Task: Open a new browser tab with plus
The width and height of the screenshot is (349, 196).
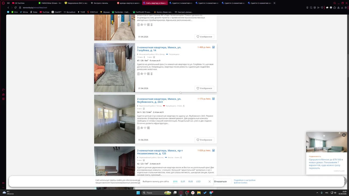Action: pyautogui.click(x=274, y=3)
